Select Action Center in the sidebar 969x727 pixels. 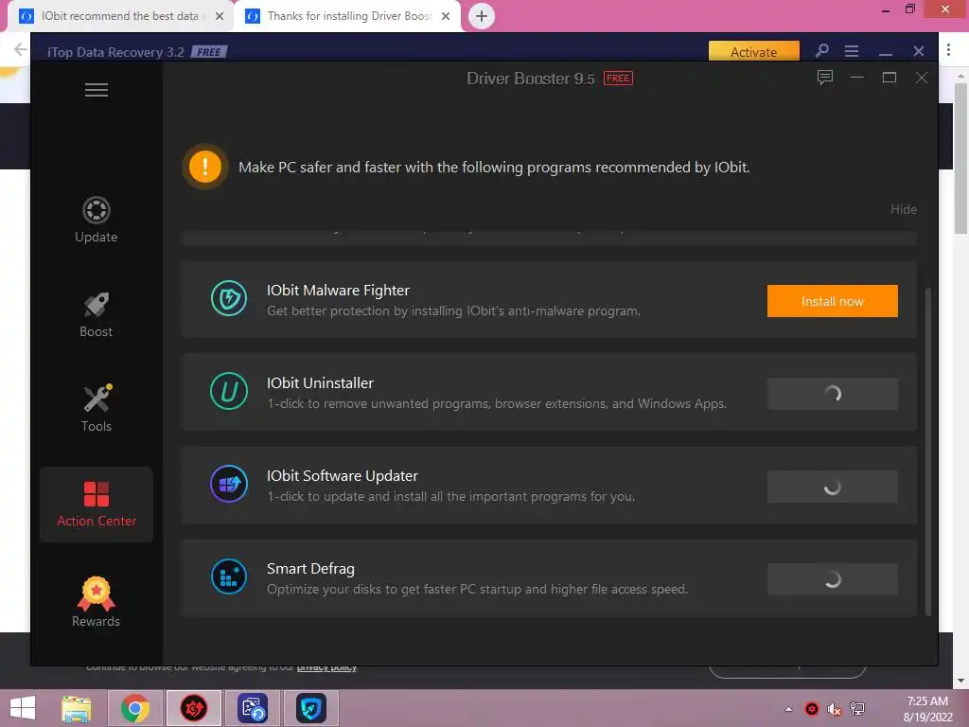[x=97, y=505]
